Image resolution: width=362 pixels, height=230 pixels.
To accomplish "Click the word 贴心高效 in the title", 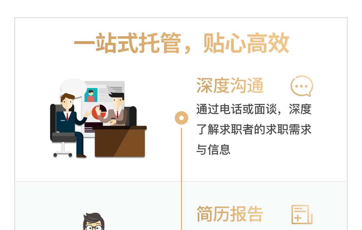I will point(246,43).
